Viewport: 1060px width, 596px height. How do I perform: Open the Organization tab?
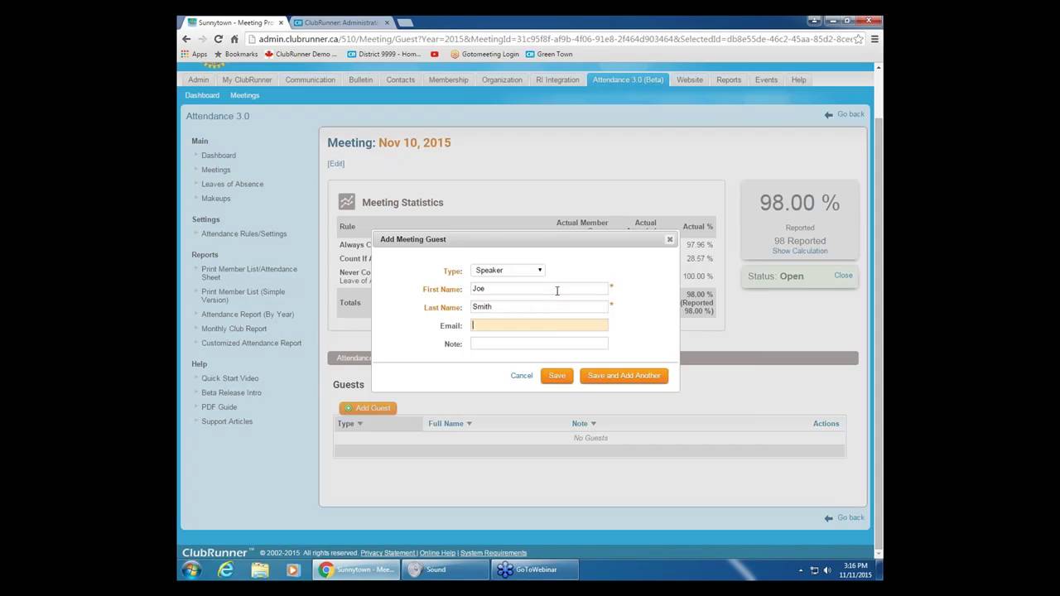click(502, 79)
